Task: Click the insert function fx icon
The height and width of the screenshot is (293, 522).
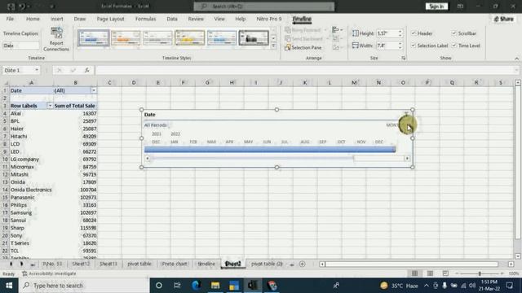Action: pyautogui.click(x=87, y=70)
